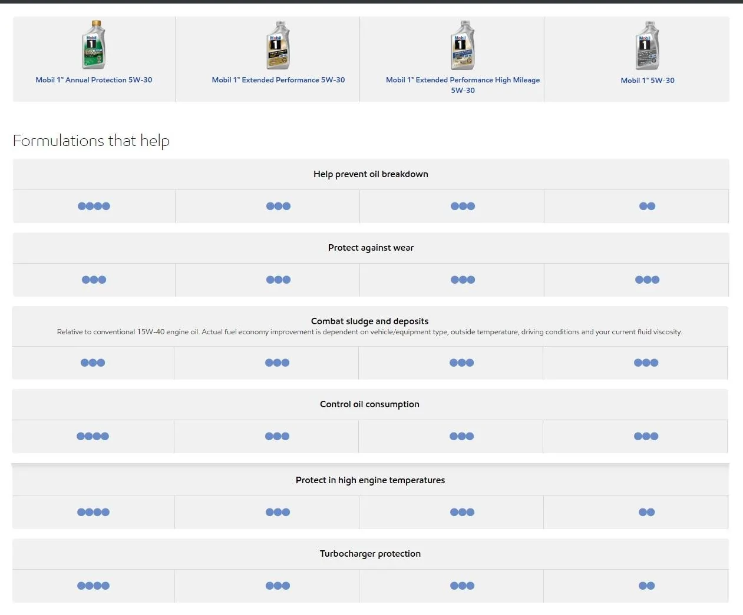Click 'Turbocharger protection' row header

pyautogui.click(x=370, y=554)
